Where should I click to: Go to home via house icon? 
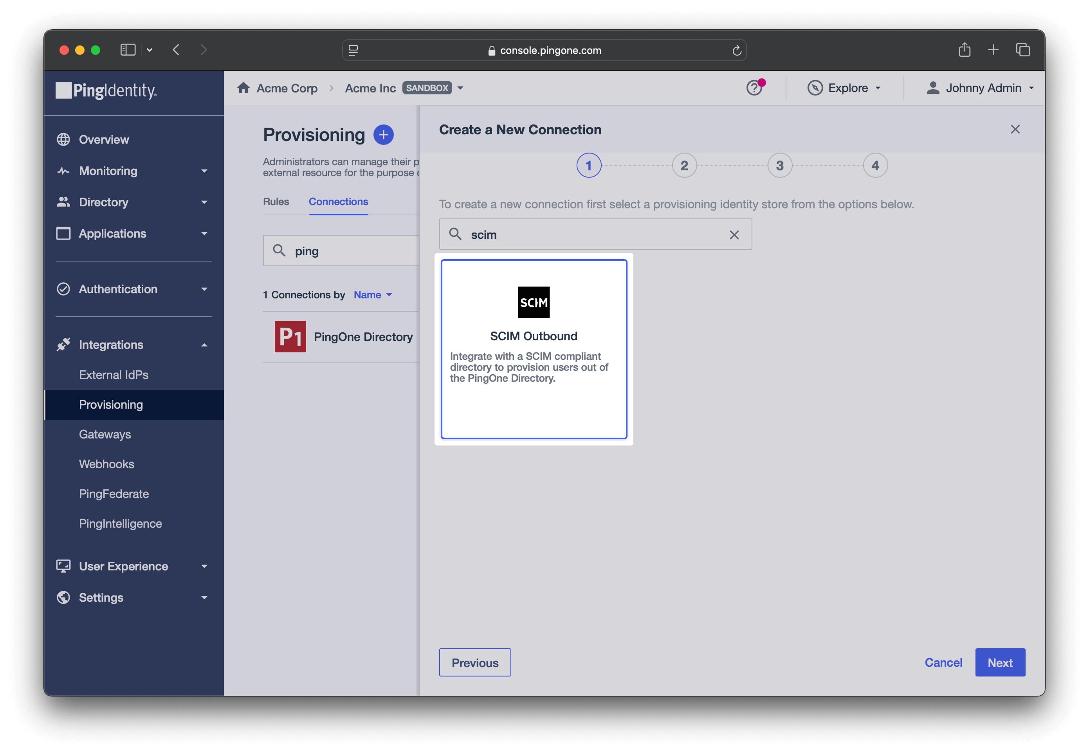tap(243, 87)
